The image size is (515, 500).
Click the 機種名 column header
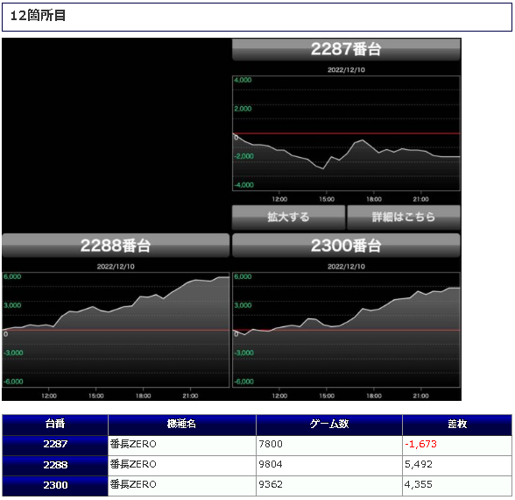[x=182, y=425]
